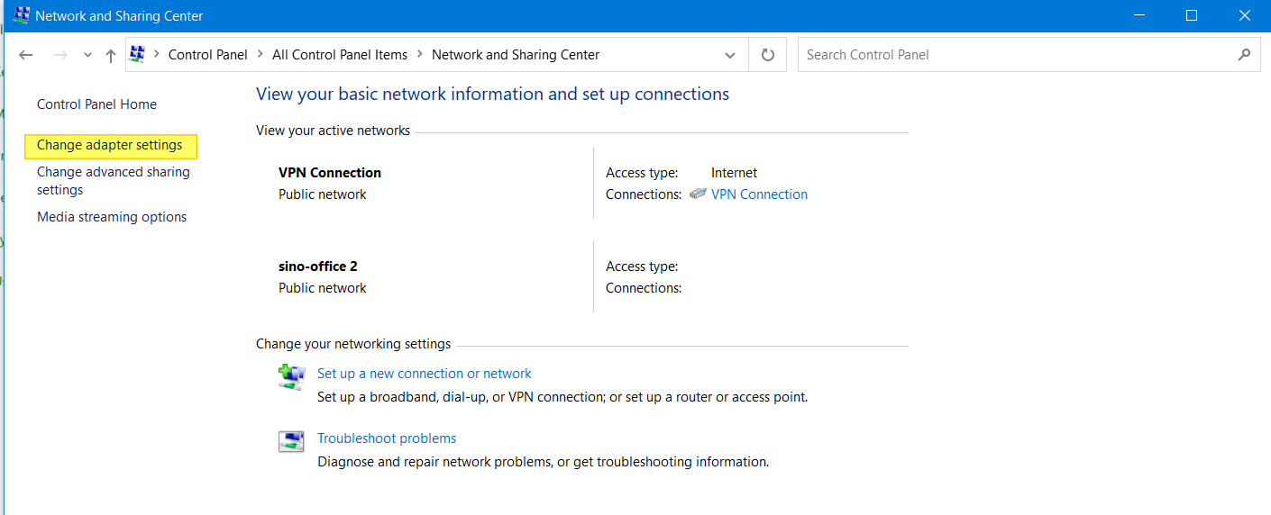Screen dimensions: 1271x515
Task: Click Set up a new connection or network
Action: pyautogui.click(x=424, y=374)
